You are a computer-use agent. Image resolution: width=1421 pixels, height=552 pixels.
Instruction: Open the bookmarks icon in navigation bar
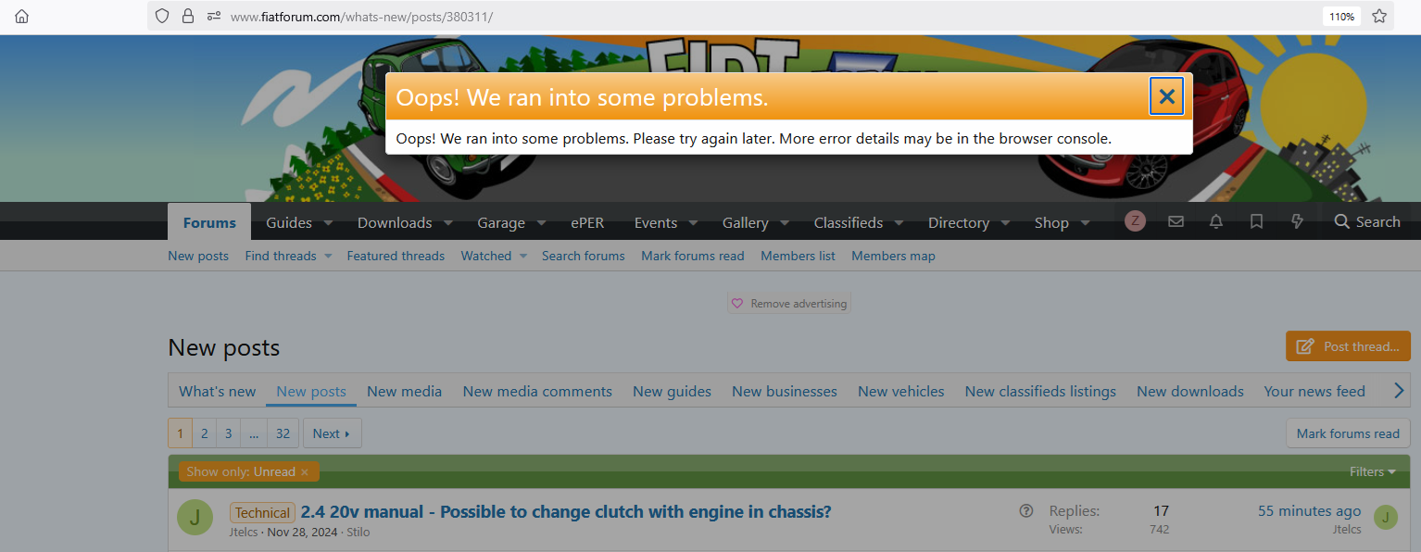coord(1256,221)
